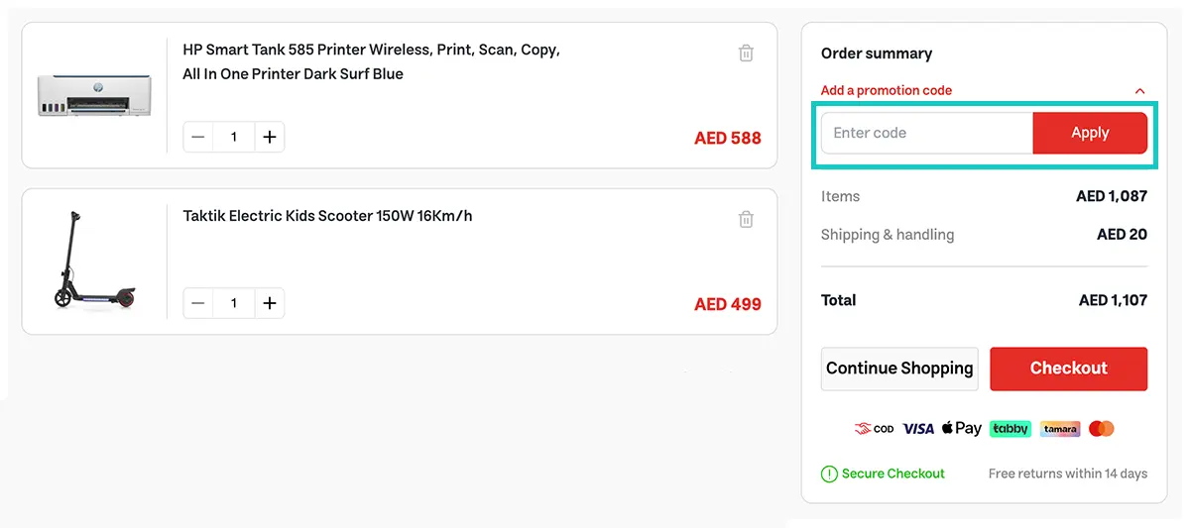This screenshot has width=1190, height=528.
Task: Focus the Enter code input field
Action: (927, 133)
